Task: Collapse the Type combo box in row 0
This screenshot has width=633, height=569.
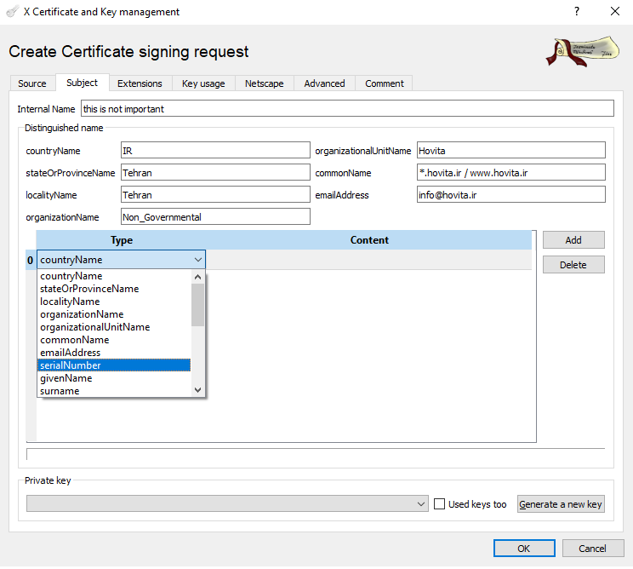Action: [x=121, y=260]
